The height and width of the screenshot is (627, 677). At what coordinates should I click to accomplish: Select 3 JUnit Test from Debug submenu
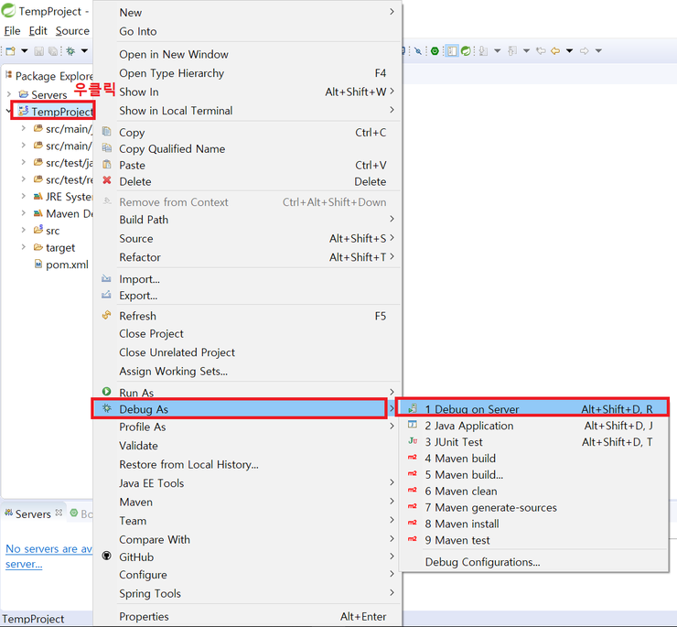pyautogui.click(x=454, y=442)
